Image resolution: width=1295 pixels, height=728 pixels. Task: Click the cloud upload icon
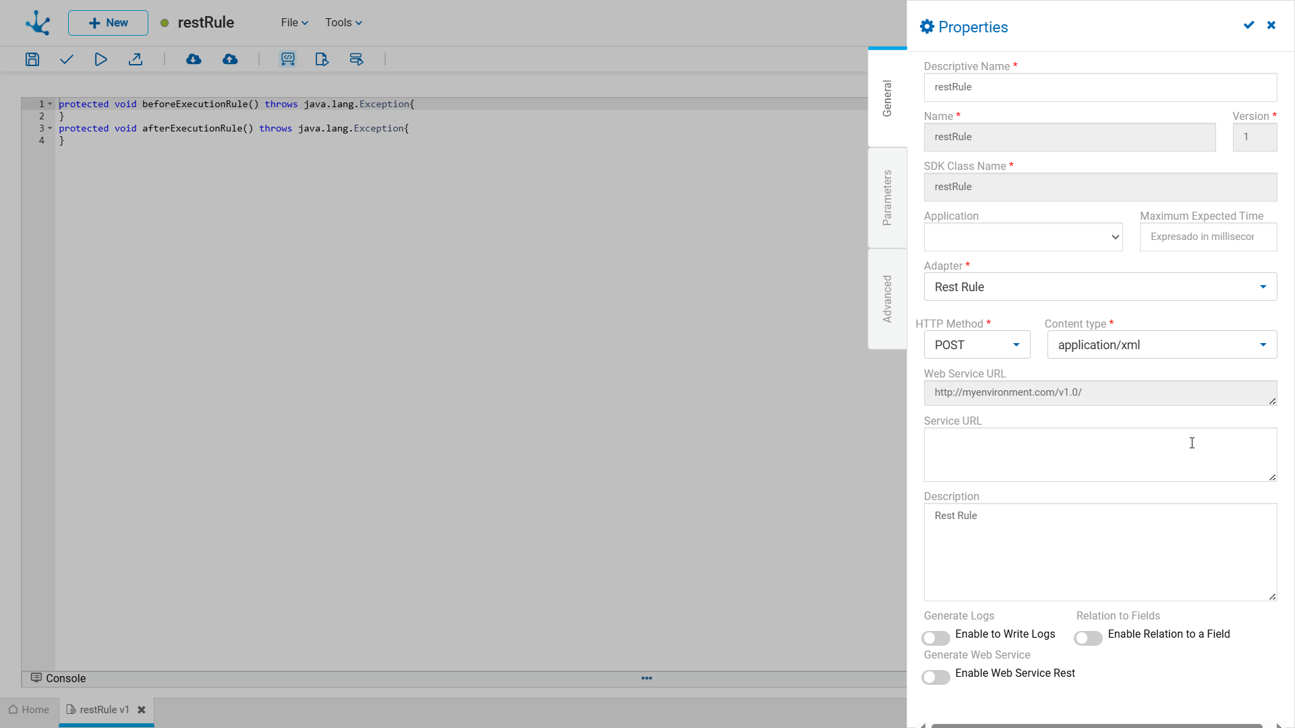[x=230, y=59]
